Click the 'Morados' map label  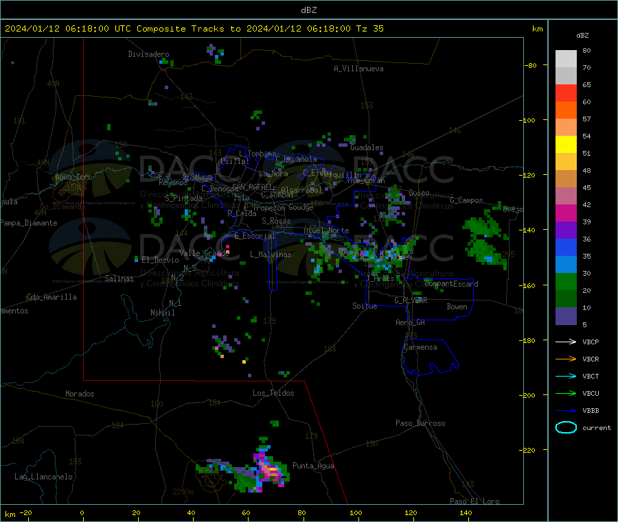coord(80,394)
